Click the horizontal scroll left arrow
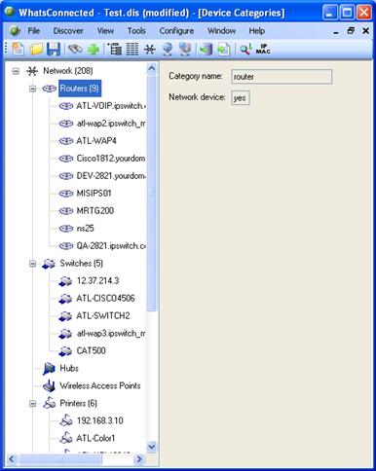The height and width of the screenshot is (471, 376). tap(12, 459)
